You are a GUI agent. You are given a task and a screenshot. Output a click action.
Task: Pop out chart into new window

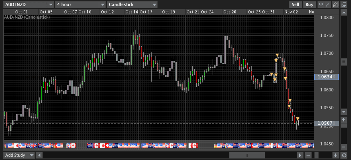coord(344,4)
